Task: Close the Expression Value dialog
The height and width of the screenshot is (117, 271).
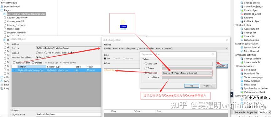Action: [x=213, y=54]
